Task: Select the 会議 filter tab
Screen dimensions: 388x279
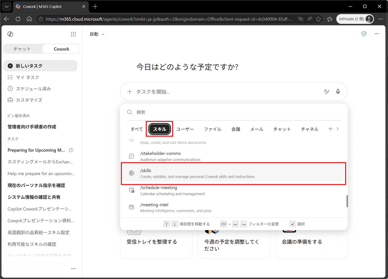Action: click(x=236, y=129)
